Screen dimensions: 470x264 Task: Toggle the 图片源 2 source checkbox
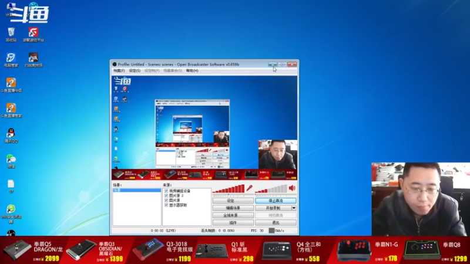click(x=166, y=195)
